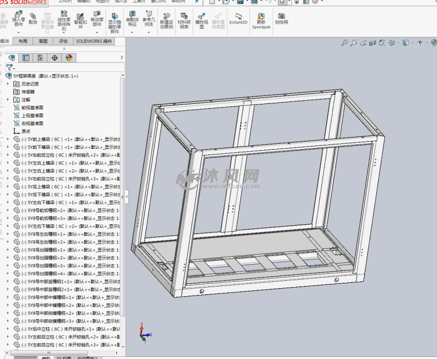Open the 装配体特征 Assembly Features tool
This screenshot has width=437, height=359.
point(132,19)
